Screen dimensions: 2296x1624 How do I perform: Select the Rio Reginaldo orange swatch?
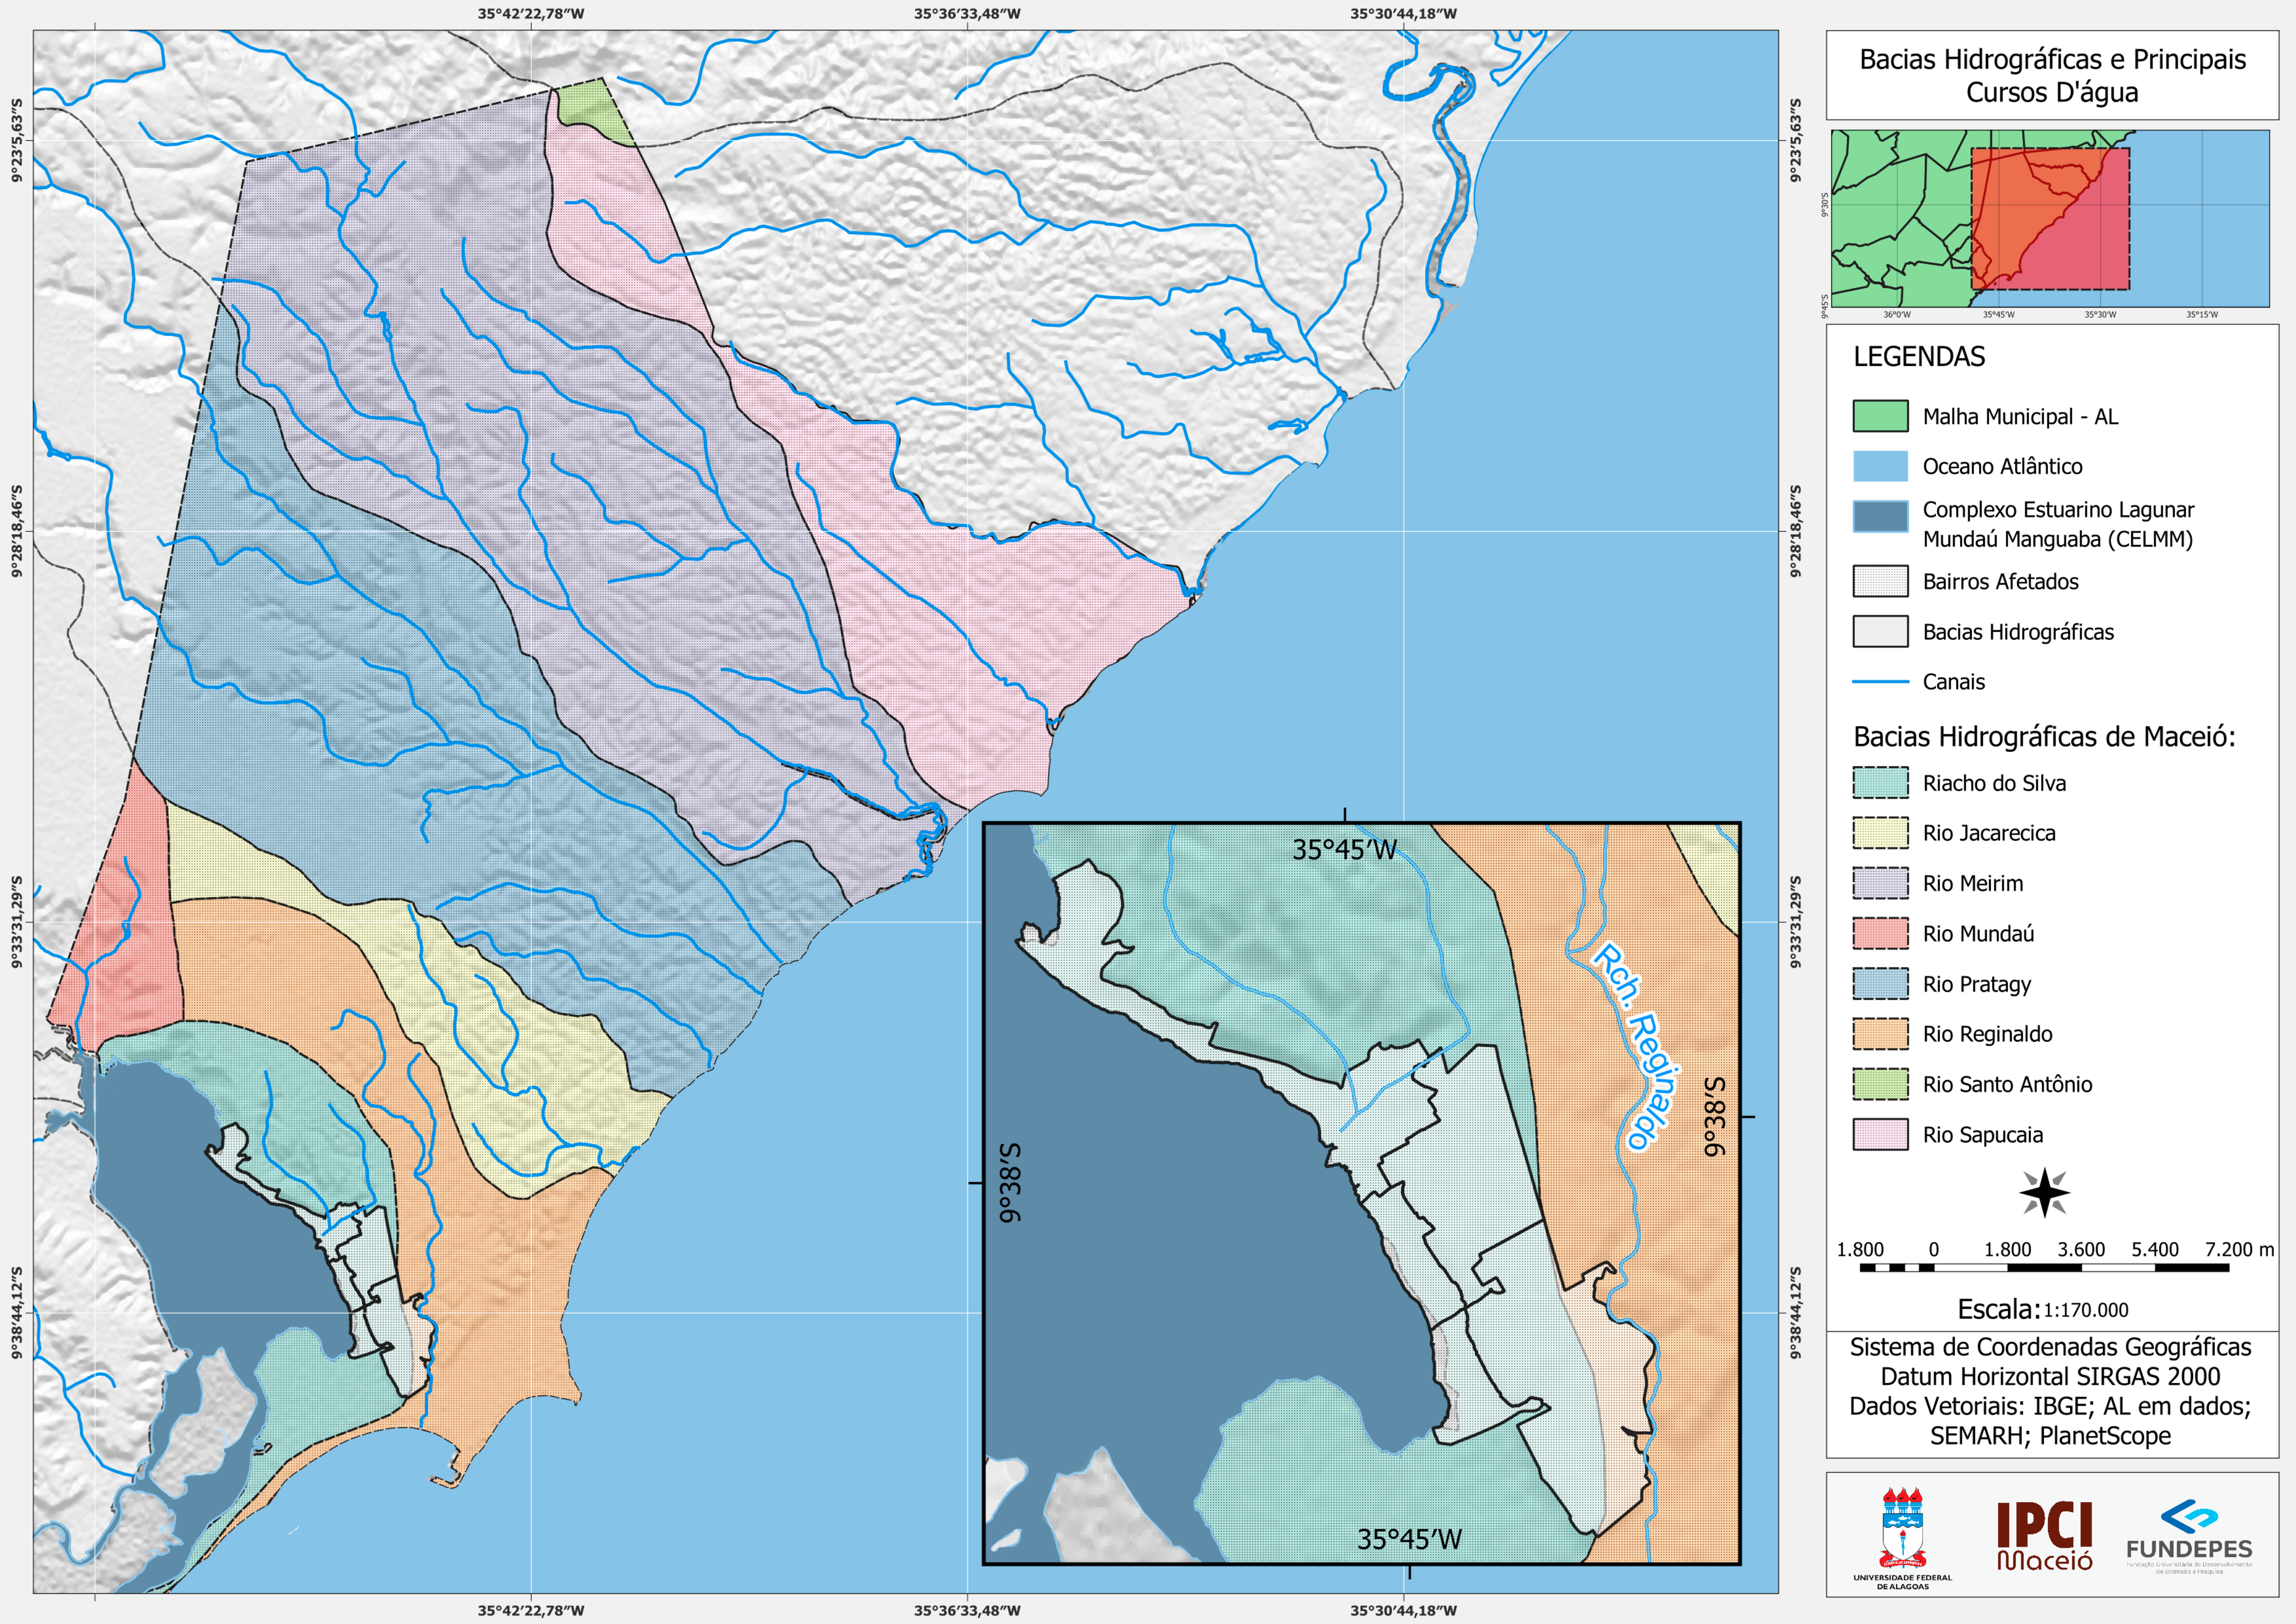[1880, 1033]
